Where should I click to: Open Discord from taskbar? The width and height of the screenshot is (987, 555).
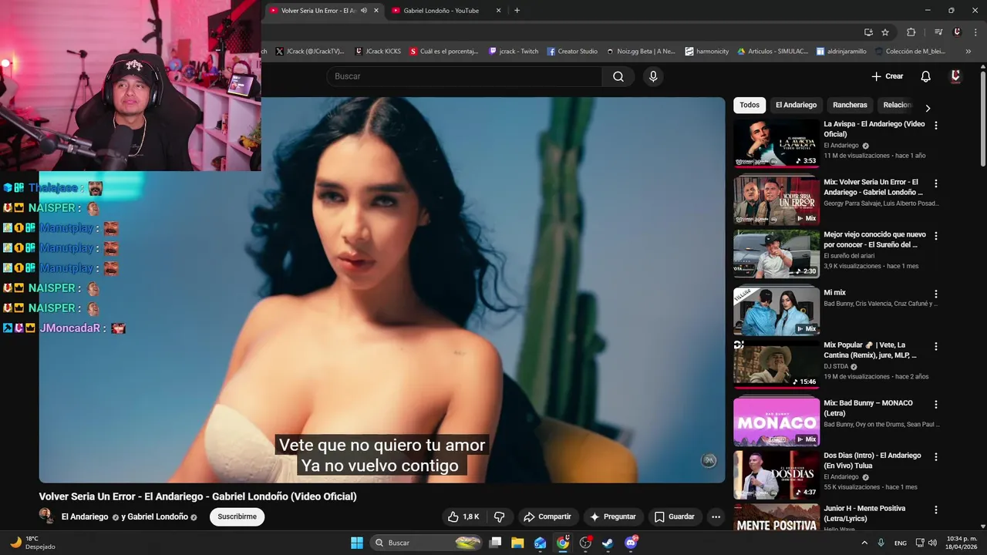coord(631,543)
